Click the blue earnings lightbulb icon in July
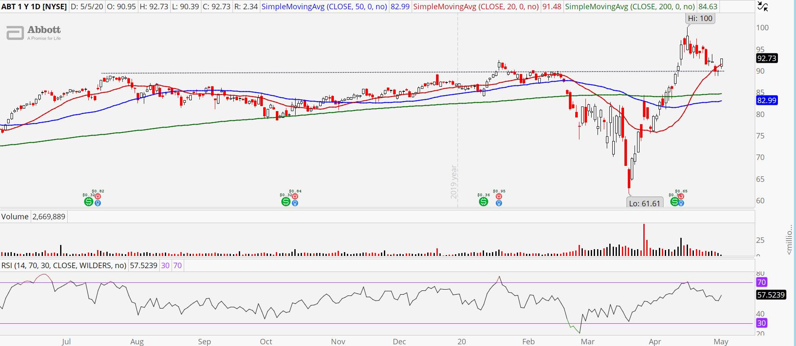This screenshot has height=346, width=796. (x=98, y=203)
